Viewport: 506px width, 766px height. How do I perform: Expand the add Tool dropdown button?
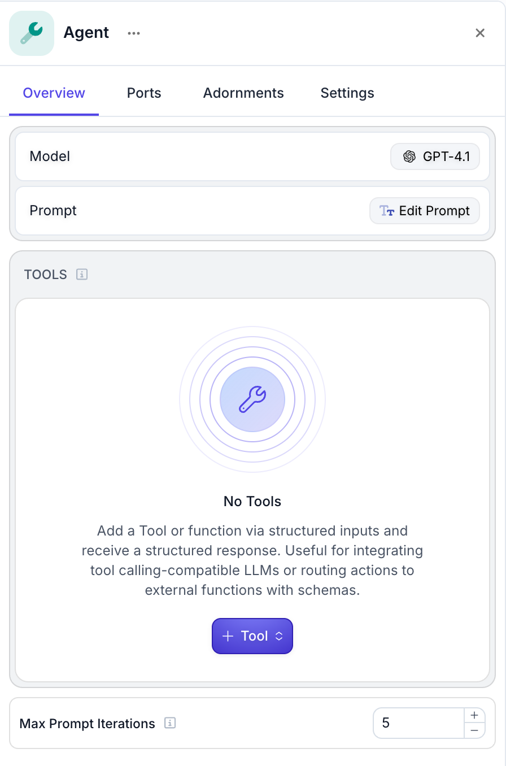tap(252, 636)
